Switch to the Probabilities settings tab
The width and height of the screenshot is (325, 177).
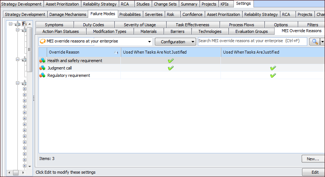click(x=130, y=14)
